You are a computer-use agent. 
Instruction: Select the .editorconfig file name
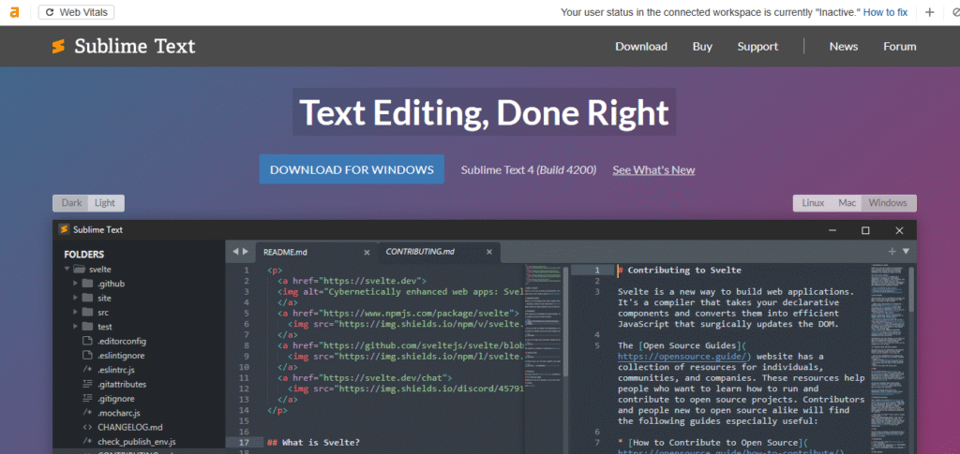click(x=122, y=341)
